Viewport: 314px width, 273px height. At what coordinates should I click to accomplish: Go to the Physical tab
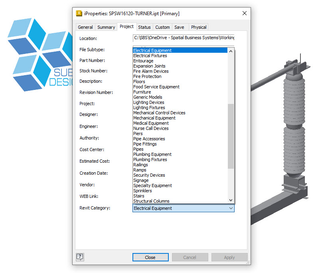[199, 27]
